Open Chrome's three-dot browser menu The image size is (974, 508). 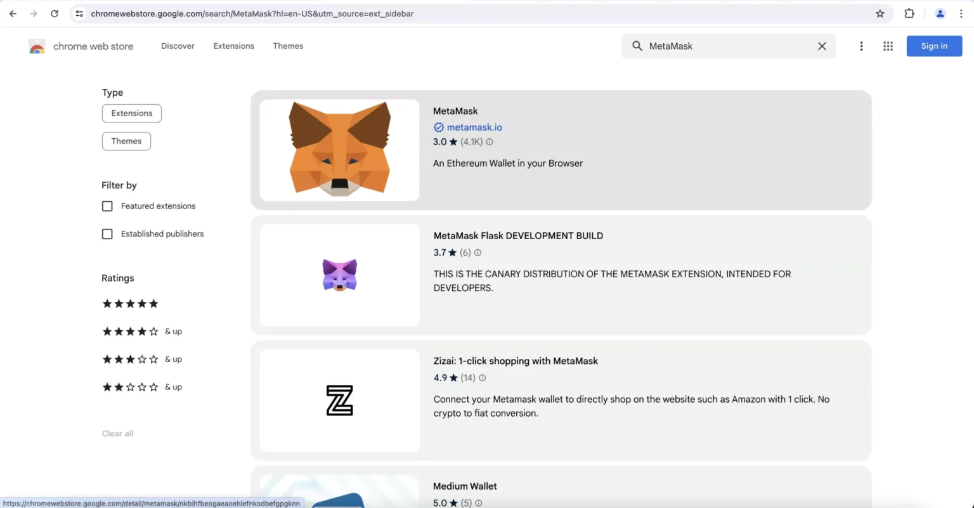[x=961, y=13]
